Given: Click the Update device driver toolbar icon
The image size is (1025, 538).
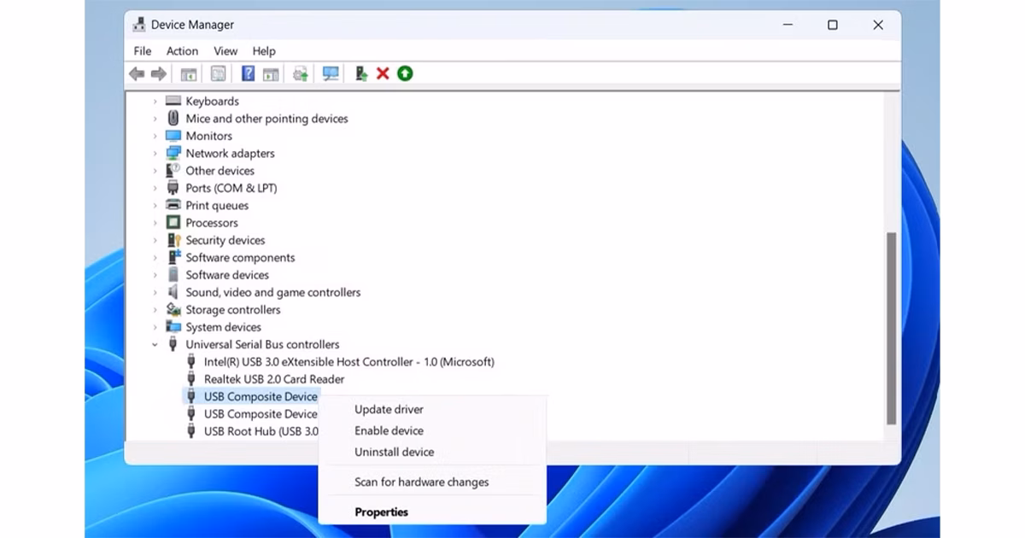Looking at the screenshot, I should coord(361,74).
